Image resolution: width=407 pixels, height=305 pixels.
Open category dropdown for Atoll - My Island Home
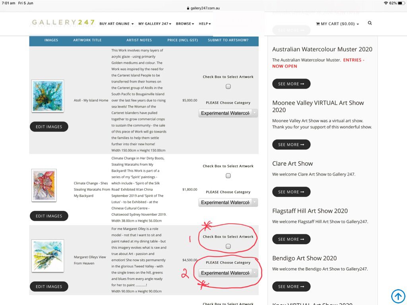[x=228, y=113]
